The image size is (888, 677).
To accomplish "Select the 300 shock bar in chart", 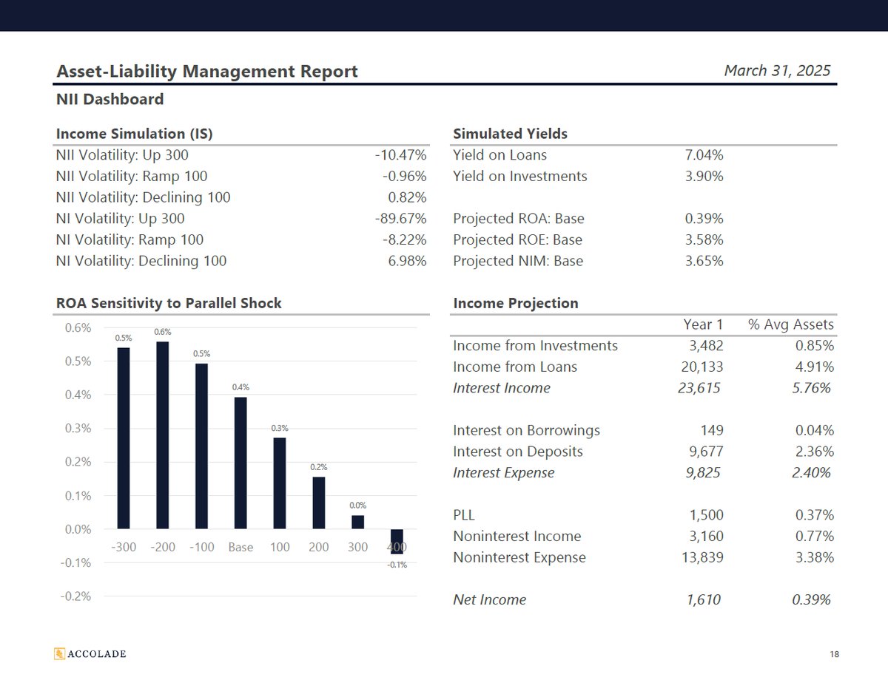I will click(x=357, y=523).
